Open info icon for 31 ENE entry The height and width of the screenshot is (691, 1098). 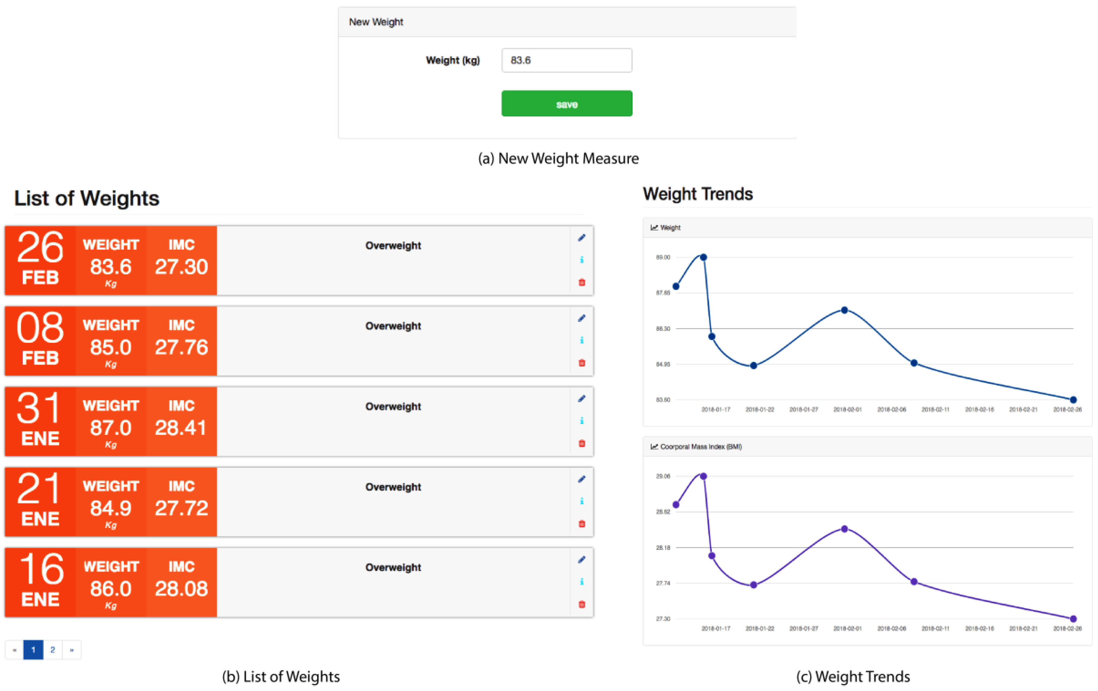pyautogui.click(x=582, y=421)
